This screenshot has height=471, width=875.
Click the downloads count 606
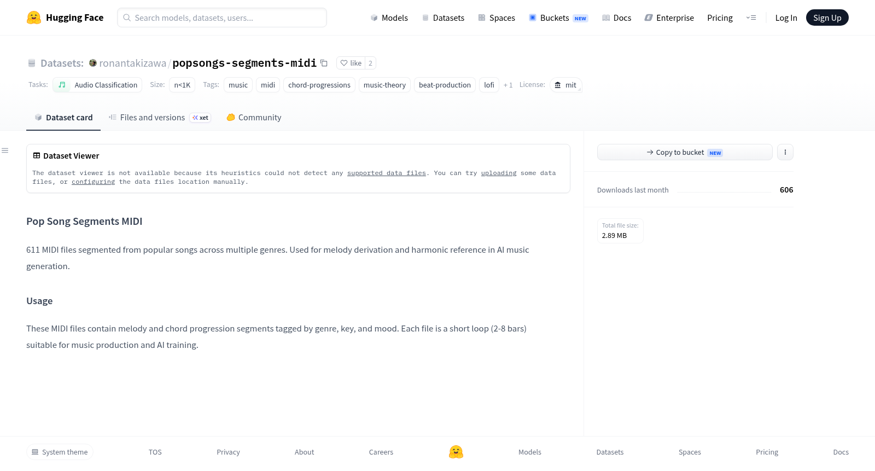786,190
